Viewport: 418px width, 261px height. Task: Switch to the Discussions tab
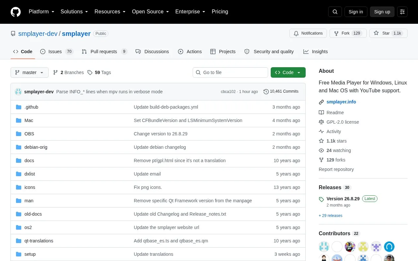(152, 52)
